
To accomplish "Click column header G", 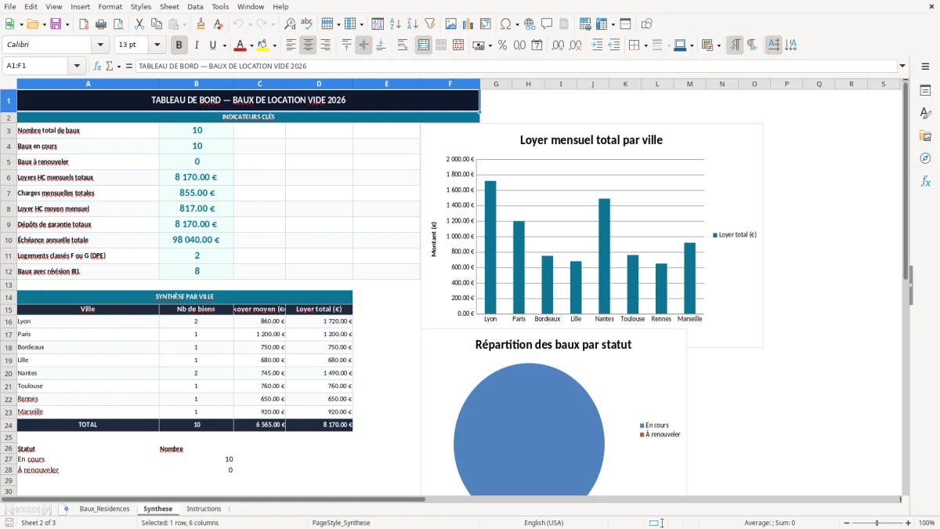I will coord(496,84).
